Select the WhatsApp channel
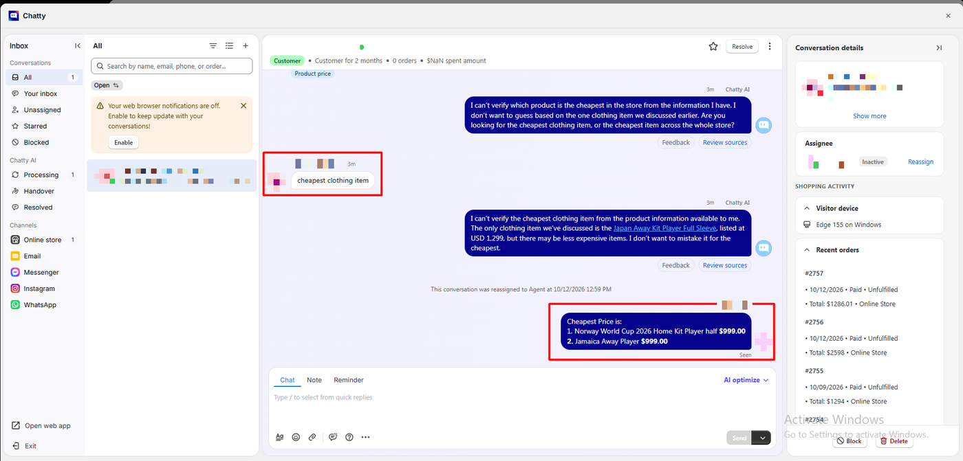This screenshot has width=963, height=461. tap(44, 305)
